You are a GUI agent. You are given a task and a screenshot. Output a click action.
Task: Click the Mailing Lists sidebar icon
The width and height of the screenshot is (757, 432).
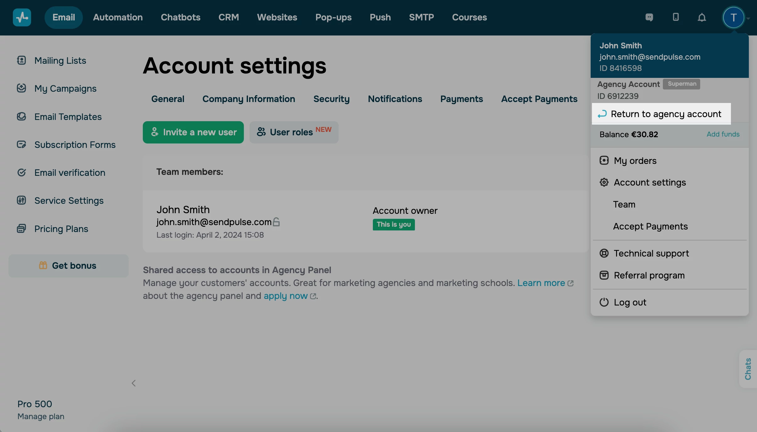21,60
